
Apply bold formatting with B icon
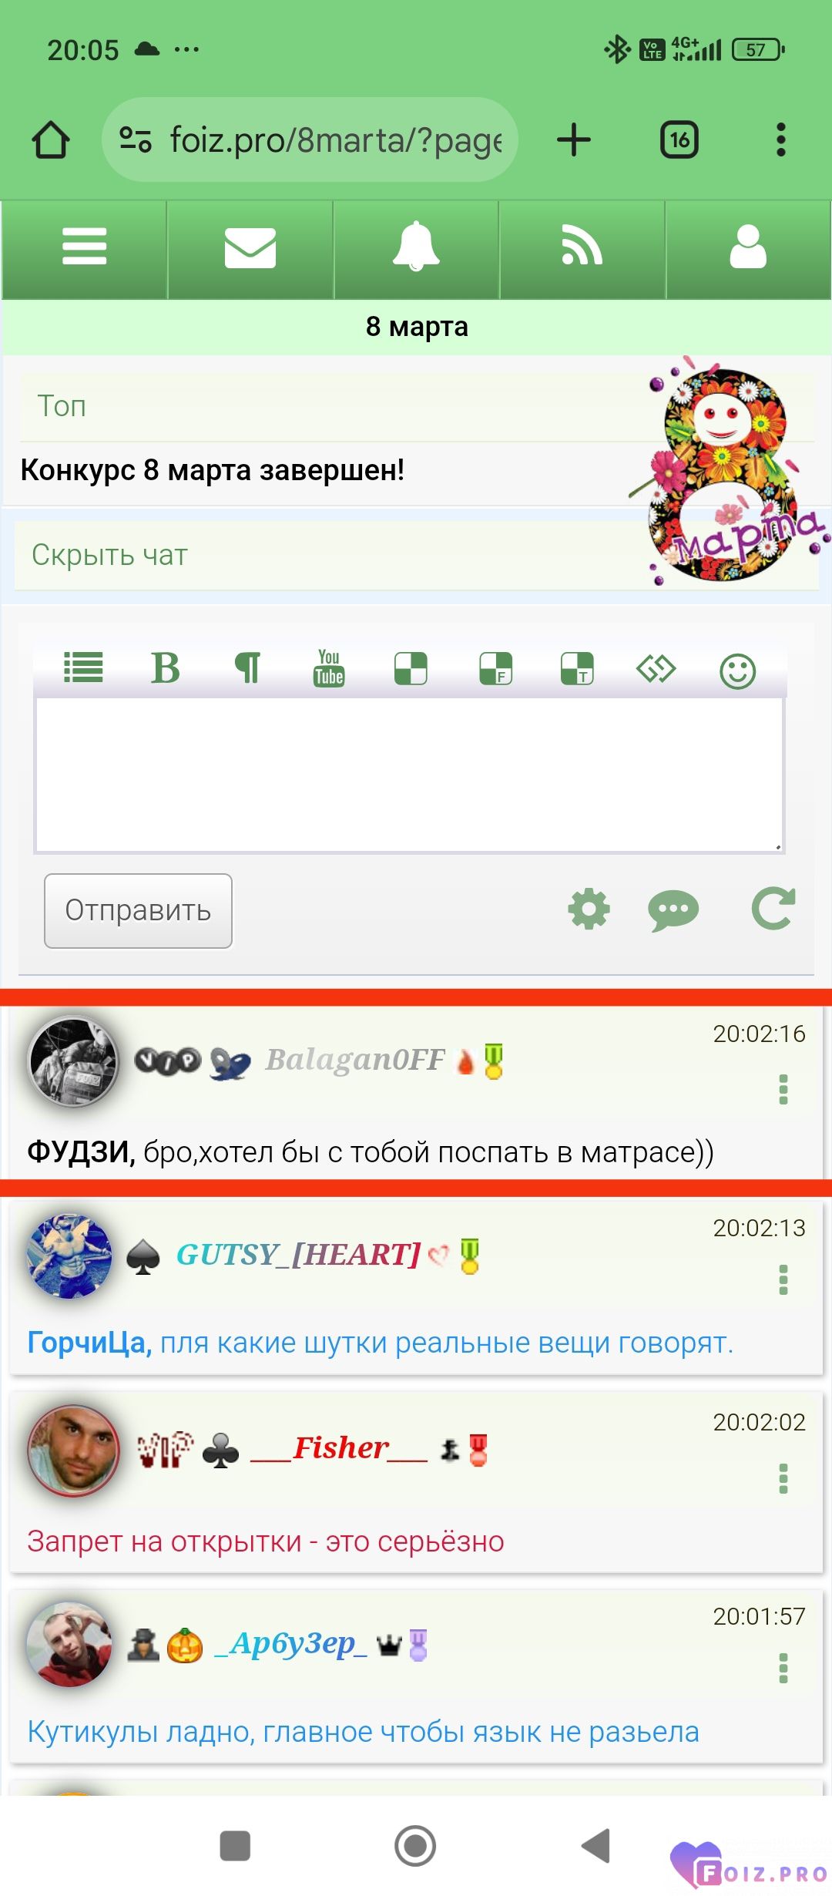click(165, 668)
